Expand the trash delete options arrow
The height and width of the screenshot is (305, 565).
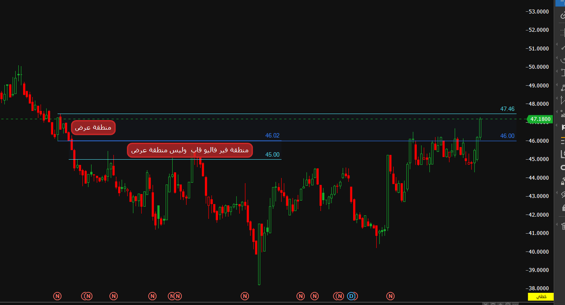[557, 225]
